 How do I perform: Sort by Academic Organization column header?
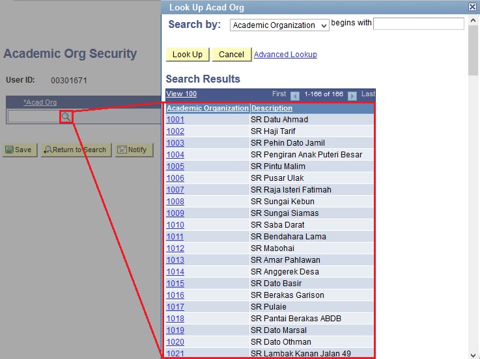(x=208, y=108)
